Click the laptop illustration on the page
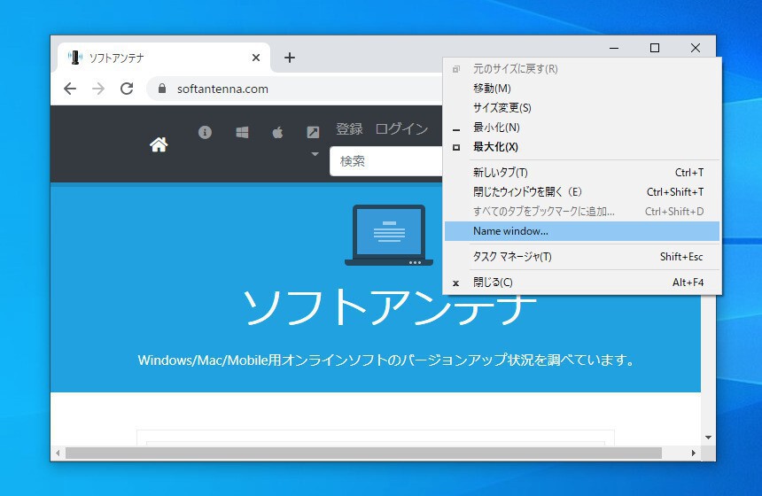This screenshot has width=762, height=496. pos(389,235)
